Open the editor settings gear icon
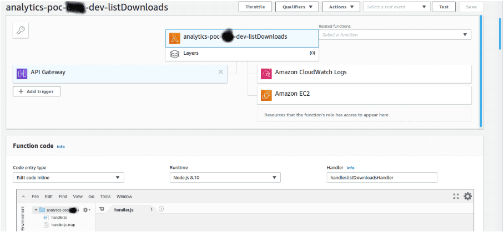 click(x=467, y=196)
